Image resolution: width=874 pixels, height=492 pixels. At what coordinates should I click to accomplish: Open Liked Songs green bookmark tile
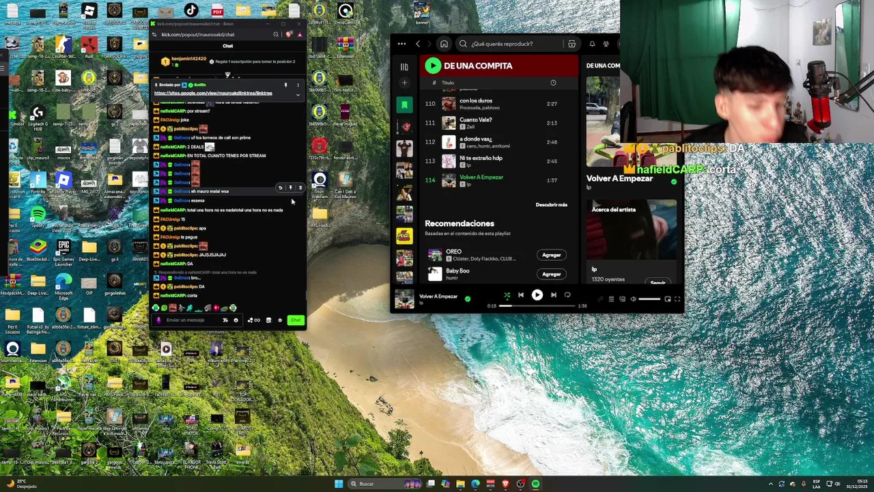click(x=404, y=105)
